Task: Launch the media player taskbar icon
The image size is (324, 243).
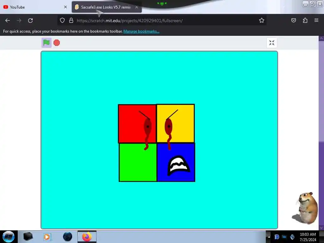Action: [47, 237]
